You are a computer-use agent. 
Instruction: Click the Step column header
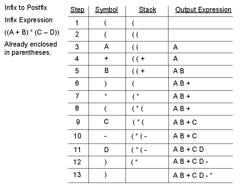(77, 10)
